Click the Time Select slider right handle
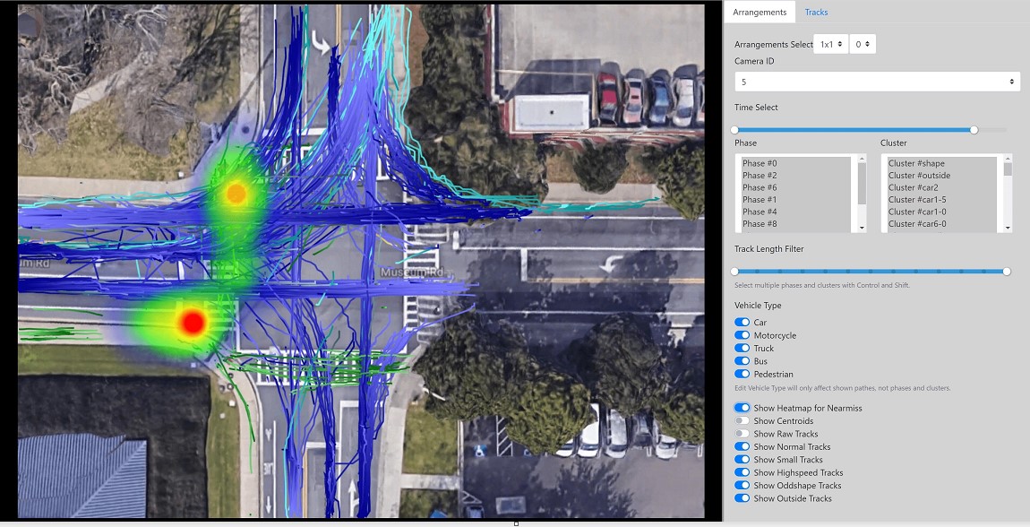Viewport: 1030px width, 527px height. 974,130
